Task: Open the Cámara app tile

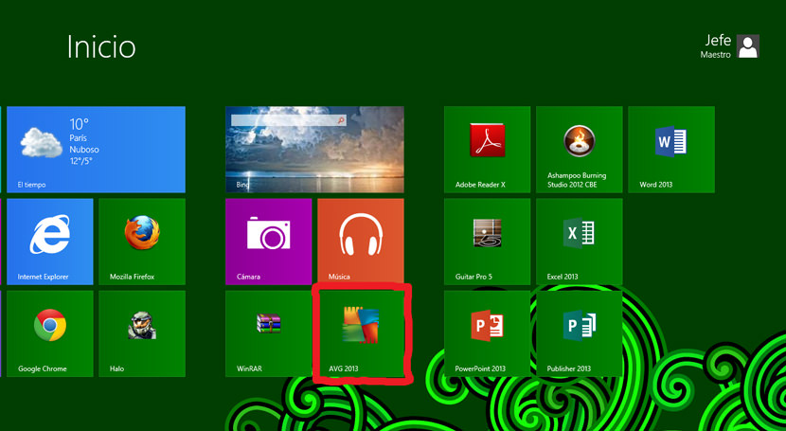Action: [x=269, y=242]
